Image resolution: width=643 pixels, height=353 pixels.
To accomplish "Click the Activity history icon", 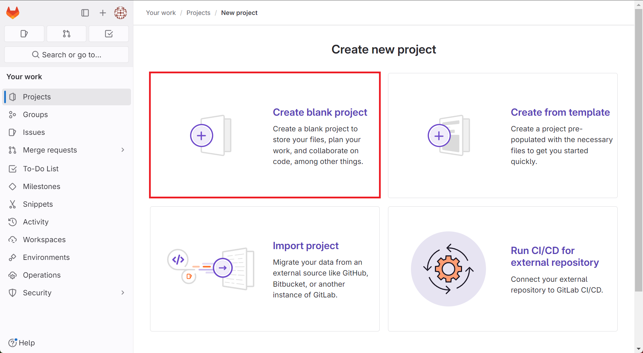I will pyautogui.click(x=13, y=222).
